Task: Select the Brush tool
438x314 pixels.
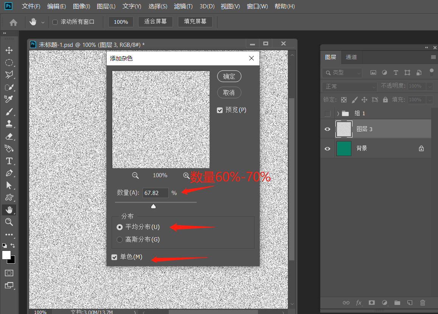Action: click(x=9, y=111)
